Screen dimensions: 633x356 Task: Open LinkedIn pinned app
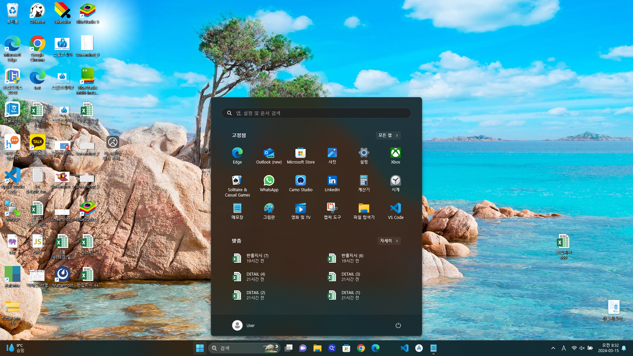[x=332, y=183]
